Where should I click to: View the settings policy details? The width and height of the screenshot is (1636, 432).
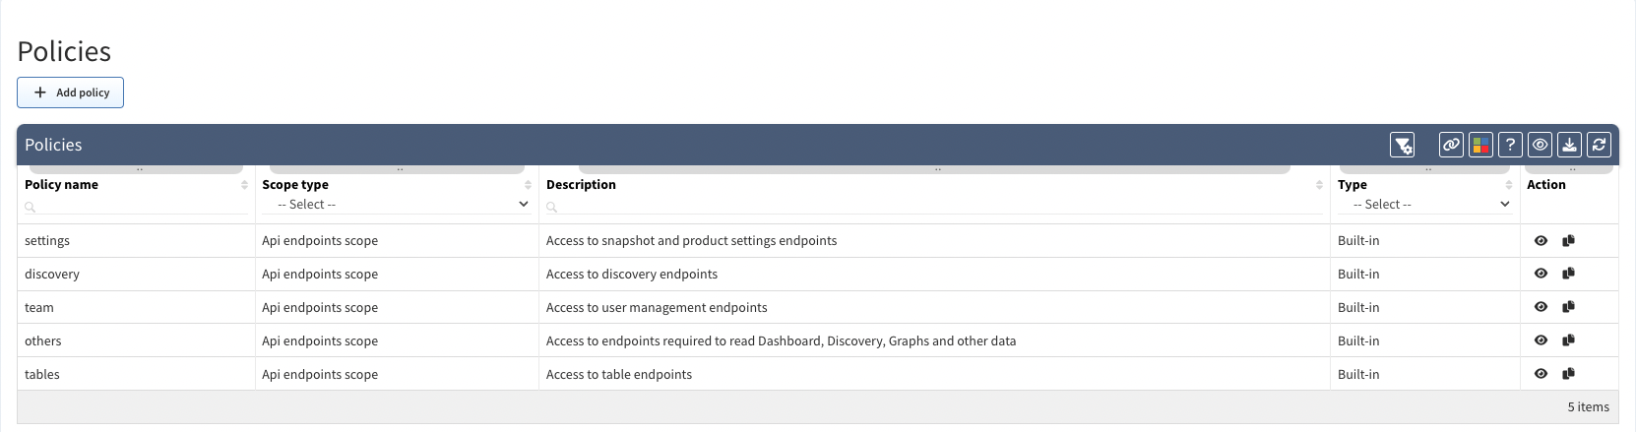pyautogui.click(x=1541, y=241)
